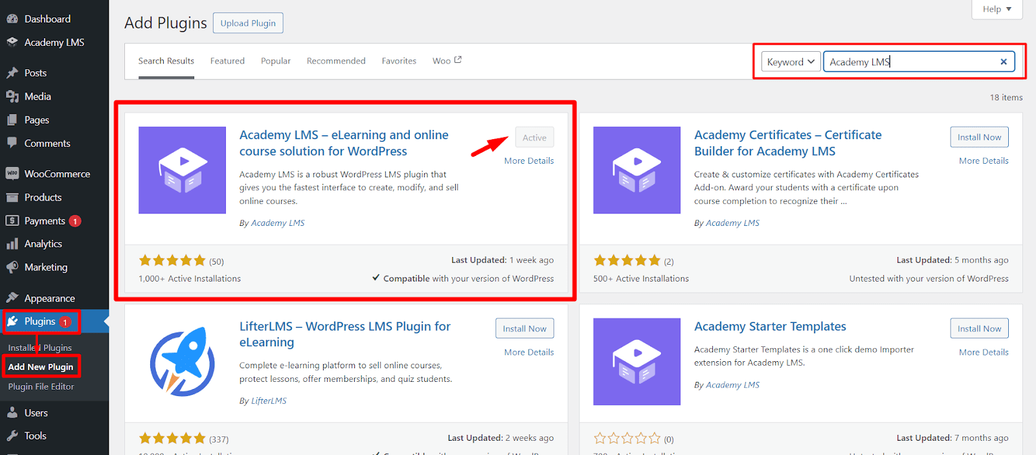Switch to the Featured plugins tab
The image size is (1036, 455).
coord(227,61)
